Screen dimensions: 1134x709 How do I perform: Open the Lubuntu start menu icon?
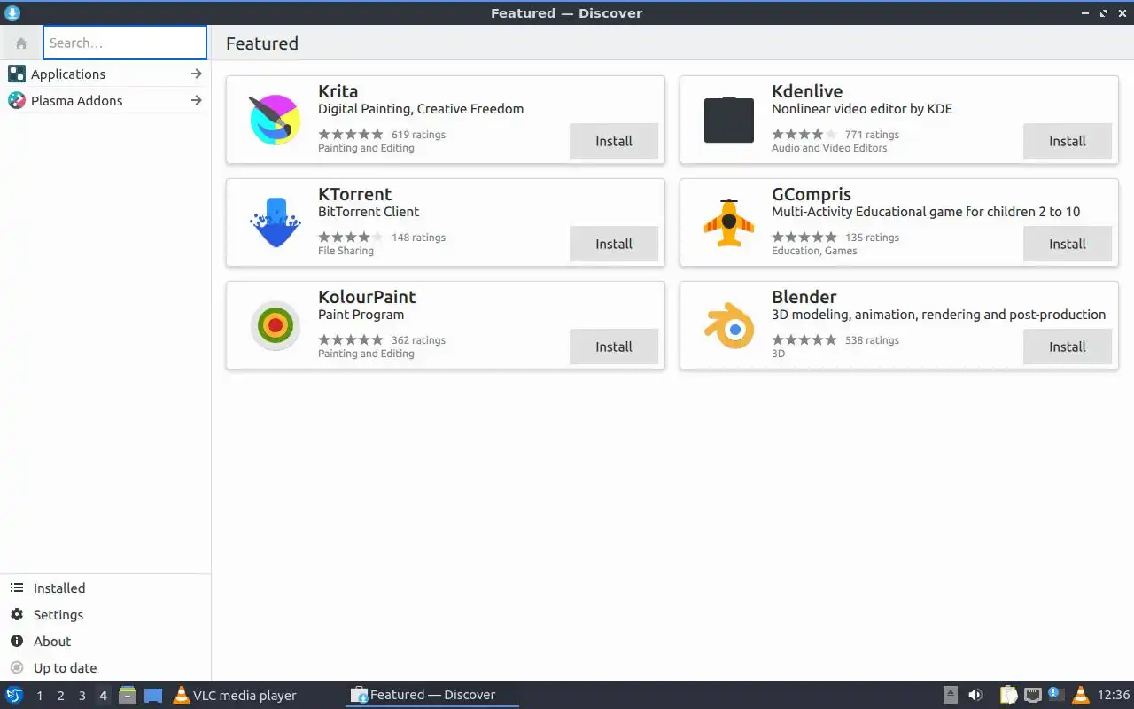coord(14,695)
